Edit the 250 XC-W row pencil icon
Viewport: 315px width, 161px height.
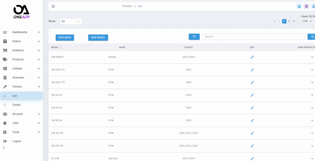(252, 108)
